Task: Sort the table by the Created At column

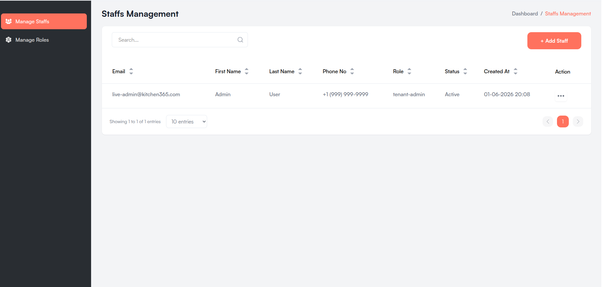Action: pyautogui.click(x=516, y=71)
